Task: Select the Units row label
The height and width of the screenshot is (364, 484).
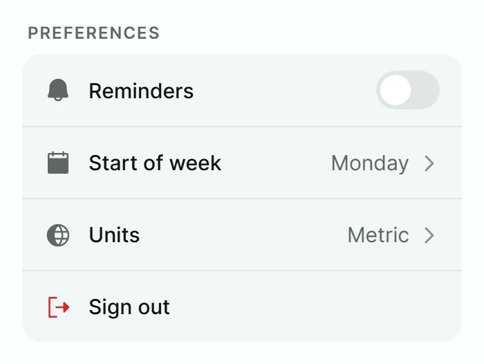Action: (x=114, y=235)
